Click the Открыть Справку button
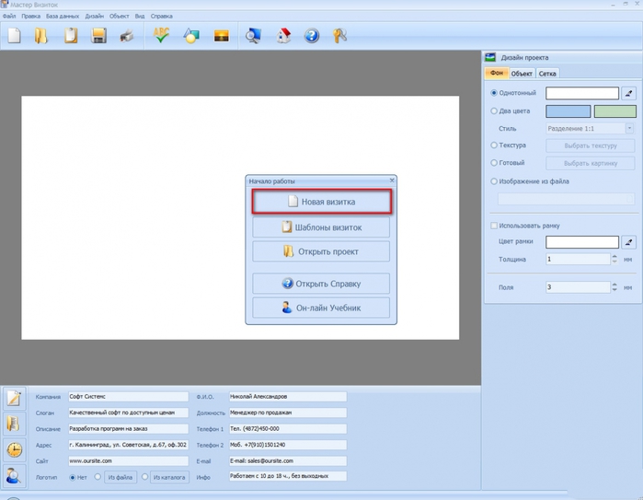Viewport: 643px width, 500px height. [321, 284]
